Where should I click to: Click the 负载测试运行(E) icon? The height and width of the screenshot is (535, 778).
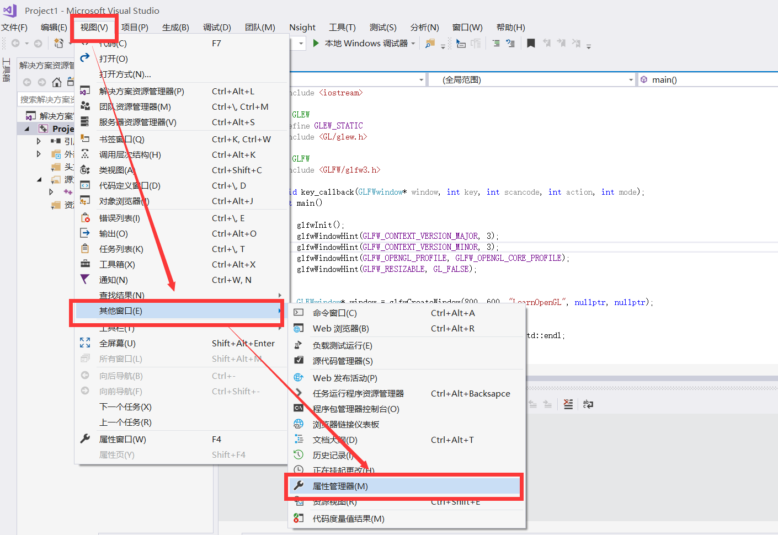tap(299, 345)
